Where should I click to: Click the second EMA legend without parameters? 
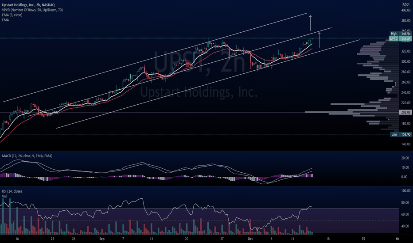5,20
